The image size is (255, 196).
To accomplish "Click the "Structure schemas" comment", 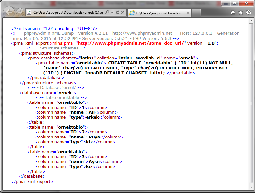I will (57, 48).
